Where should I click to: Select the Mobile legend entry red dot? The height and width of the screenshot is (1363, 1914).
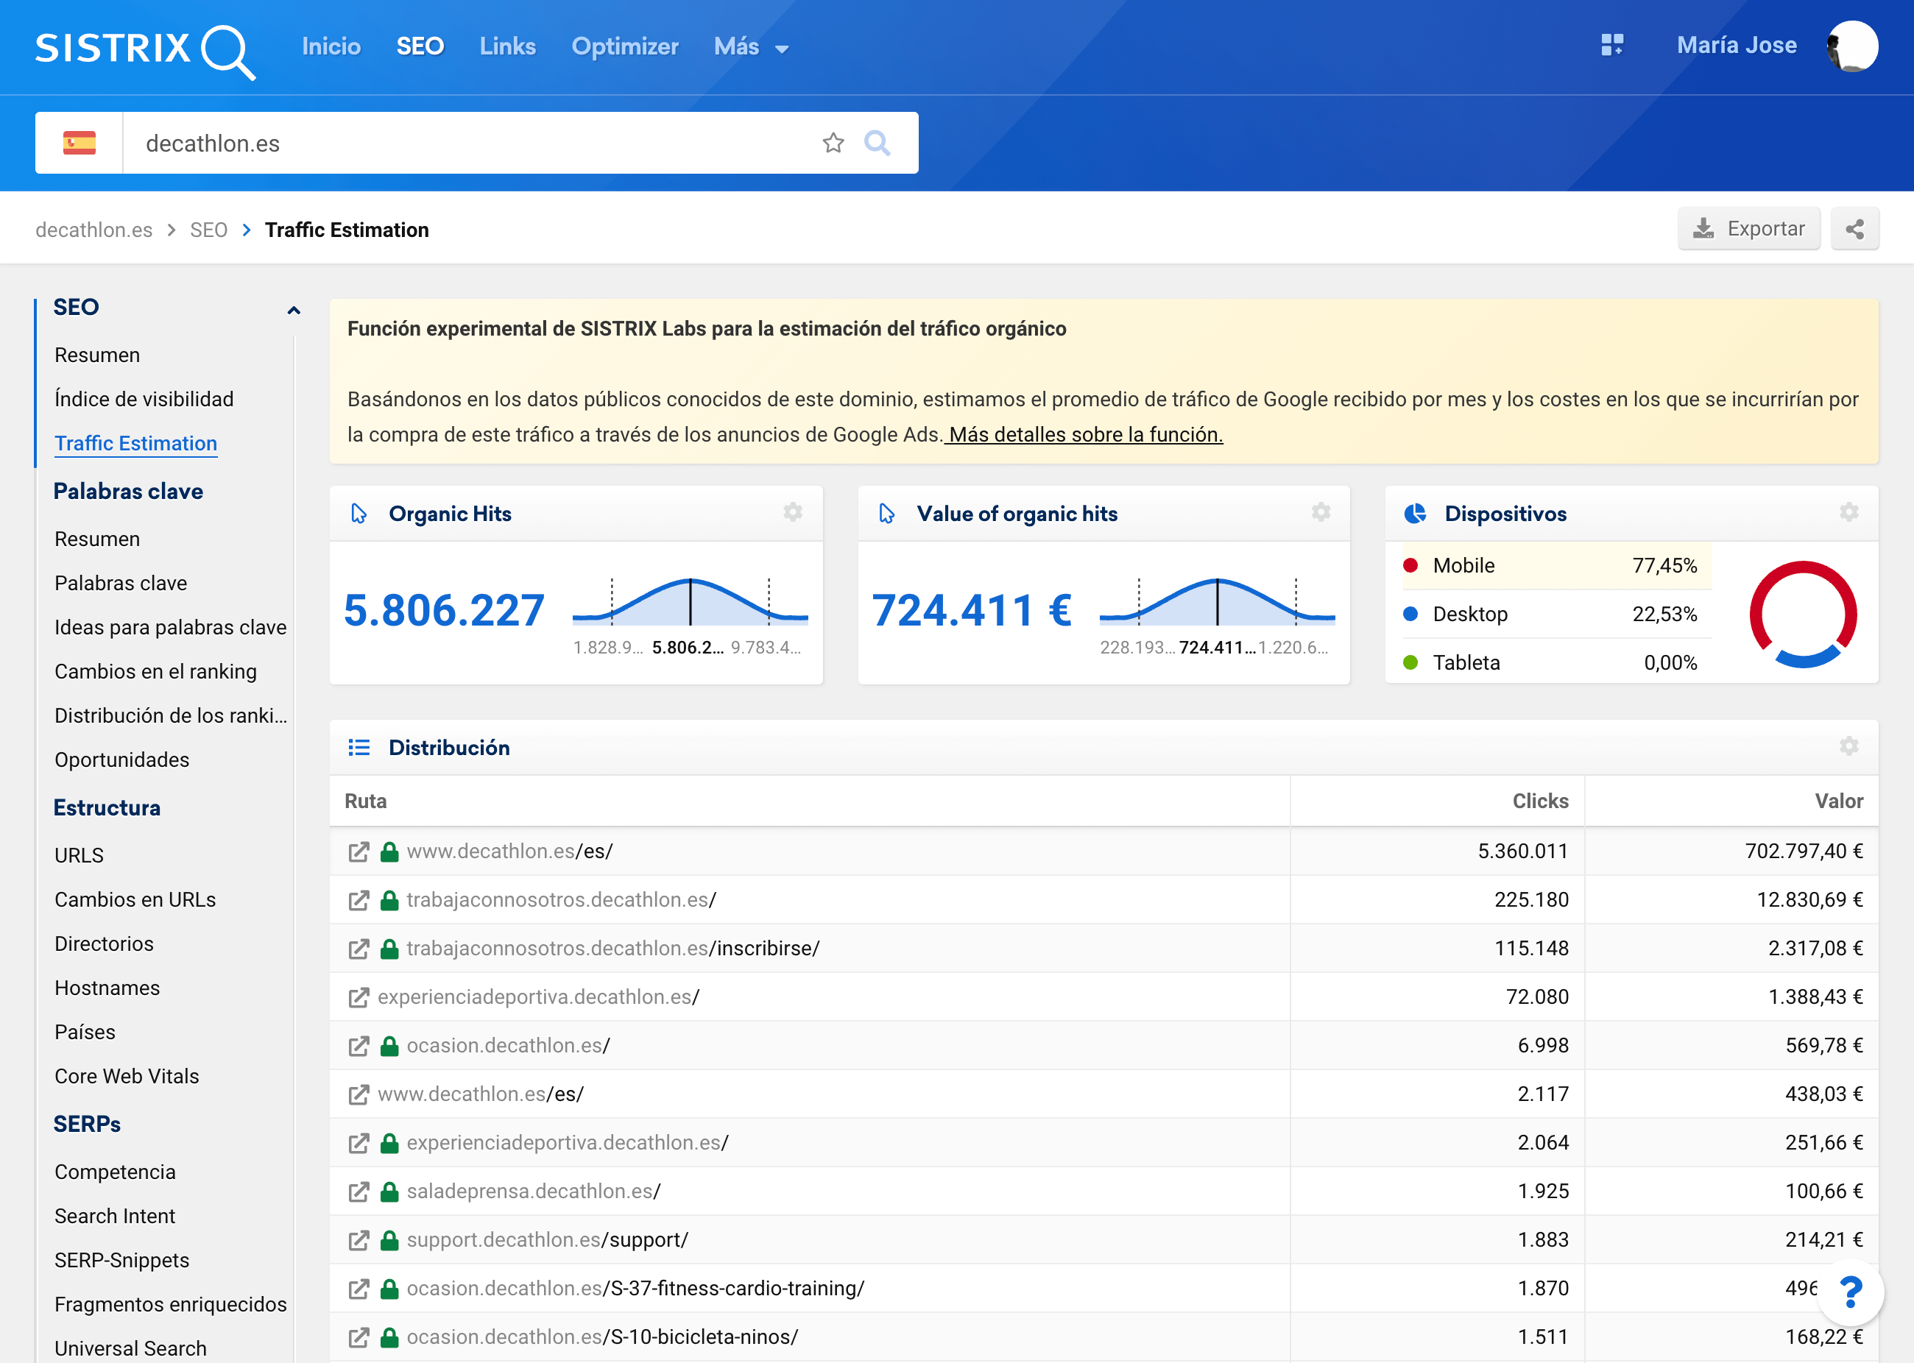pos(1410,566)
